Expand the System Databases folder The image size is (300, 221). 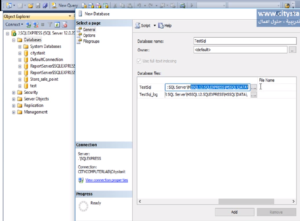tap(20, 47)
